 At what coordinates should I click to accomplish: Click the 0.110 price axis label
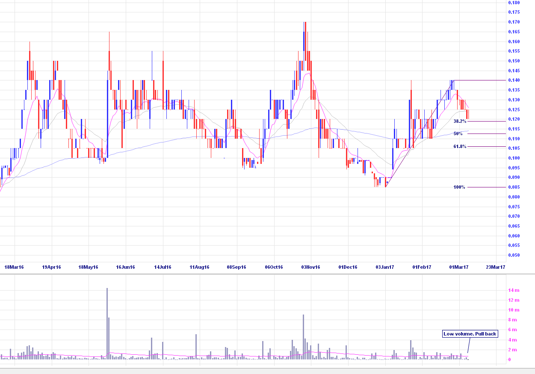[x=514, y=139]
